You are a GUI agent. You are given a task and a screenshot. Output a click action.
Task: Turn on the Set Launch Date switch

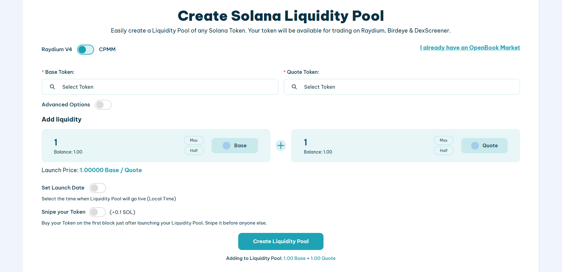pos(98,188)
